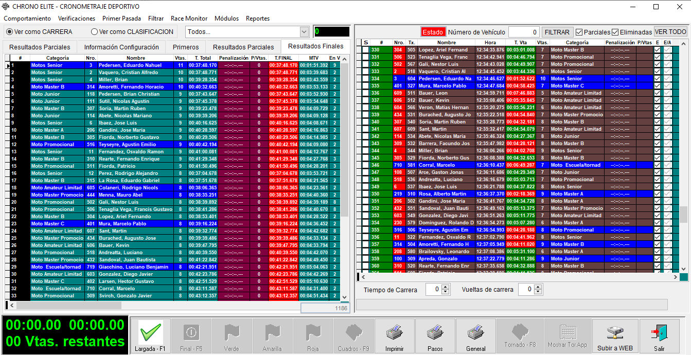
Task: Toggle the Parciales checkbox
Action: click(579, 32)
